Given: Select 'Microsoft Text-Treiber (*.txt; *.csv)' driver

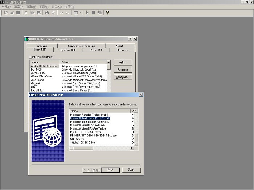Looking at the screenshot, I should [90, 122].
